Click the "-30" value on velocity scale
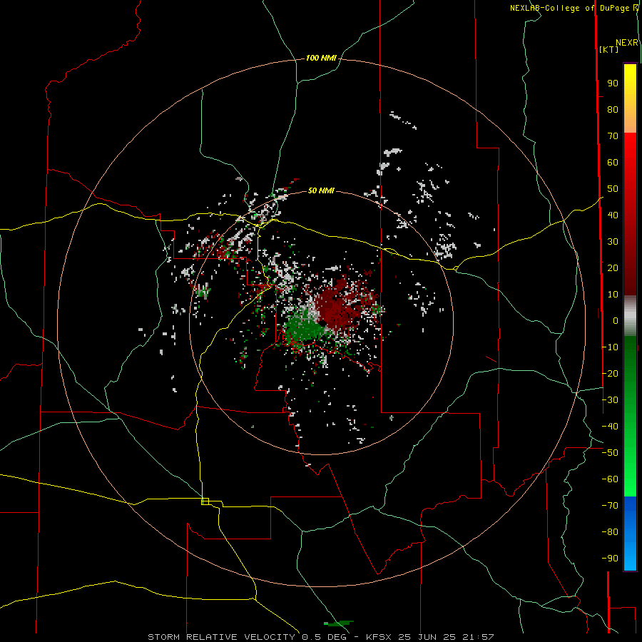 click(610, 399)
